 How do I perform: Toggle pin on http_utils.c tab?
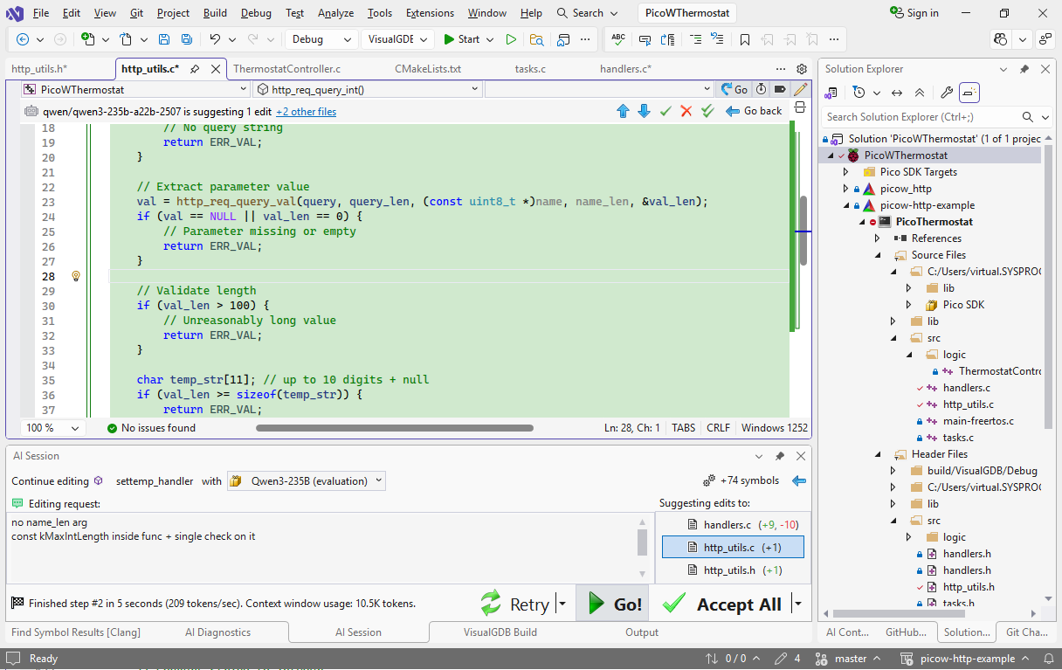[x=195, y=69]
